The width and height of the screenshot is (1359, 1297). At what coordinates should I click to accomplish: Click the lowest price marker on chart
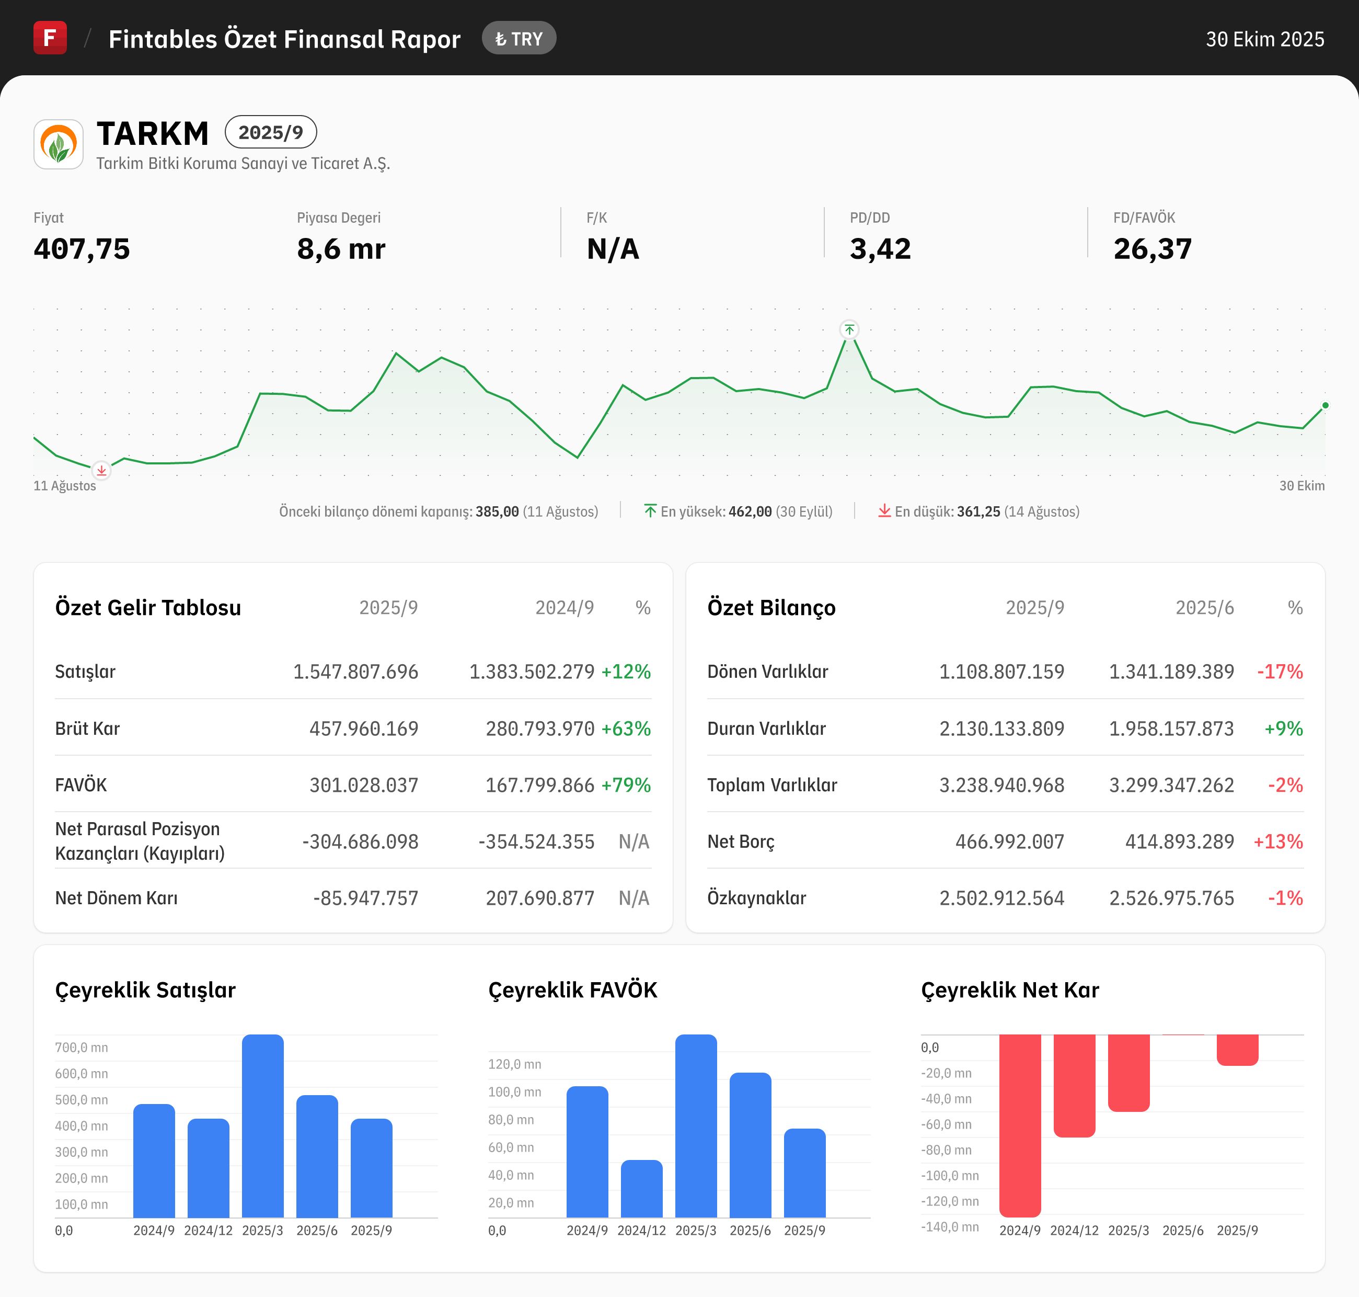point(101,471)
